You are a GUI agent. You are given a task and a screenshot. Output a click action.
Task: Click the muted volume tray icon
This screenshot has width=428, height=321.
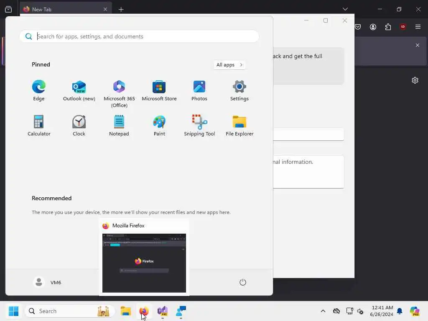click(x=360, y=311)
